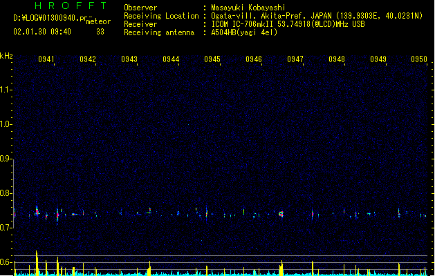Click the Receiving antenna label
The height and width of the screenshot is (276, 435).
click(159, 32)
